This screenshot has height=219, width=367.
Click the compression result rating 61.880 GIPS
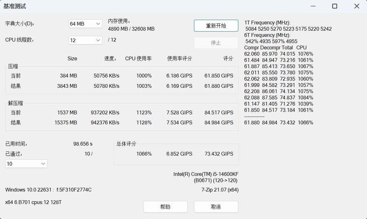(219, 86)
